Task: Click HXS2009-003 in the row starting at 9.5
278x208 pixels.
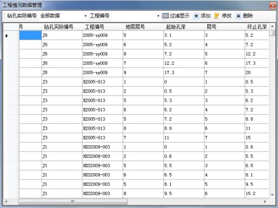Action: [x=103, y=193]
